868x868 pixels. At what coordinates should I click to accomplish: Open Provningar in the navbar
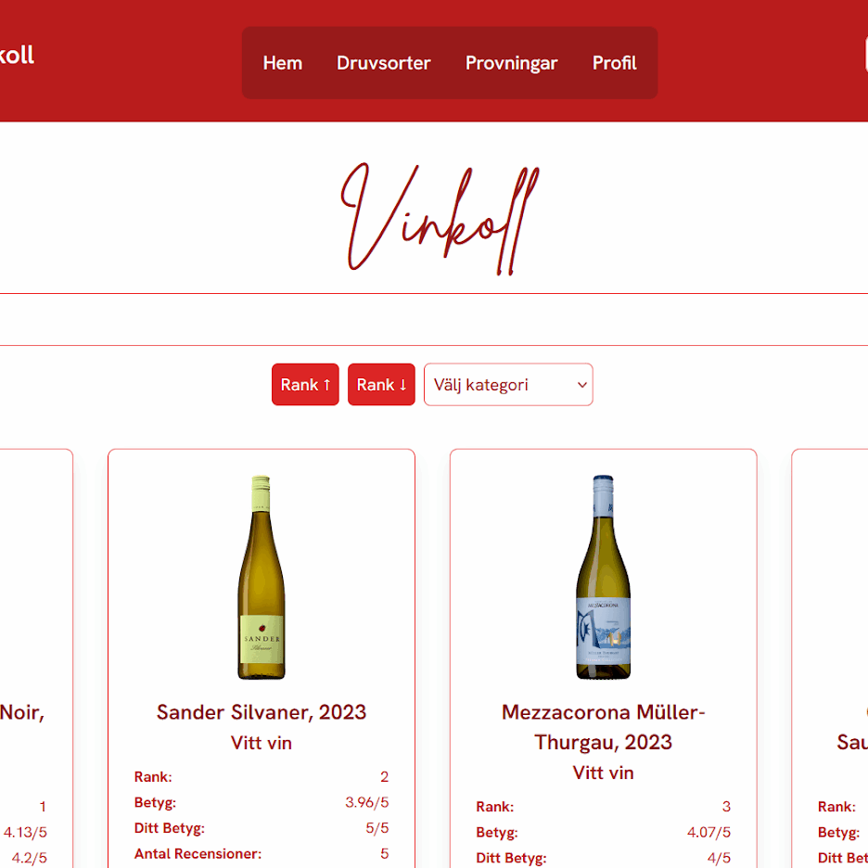point(512,63)
